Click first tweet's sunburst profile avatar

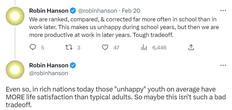(x=15, y=16)
